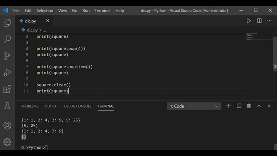The image size is (277, 156).
Task: Create a new terminal with plus icon
Action: point(229,106)
